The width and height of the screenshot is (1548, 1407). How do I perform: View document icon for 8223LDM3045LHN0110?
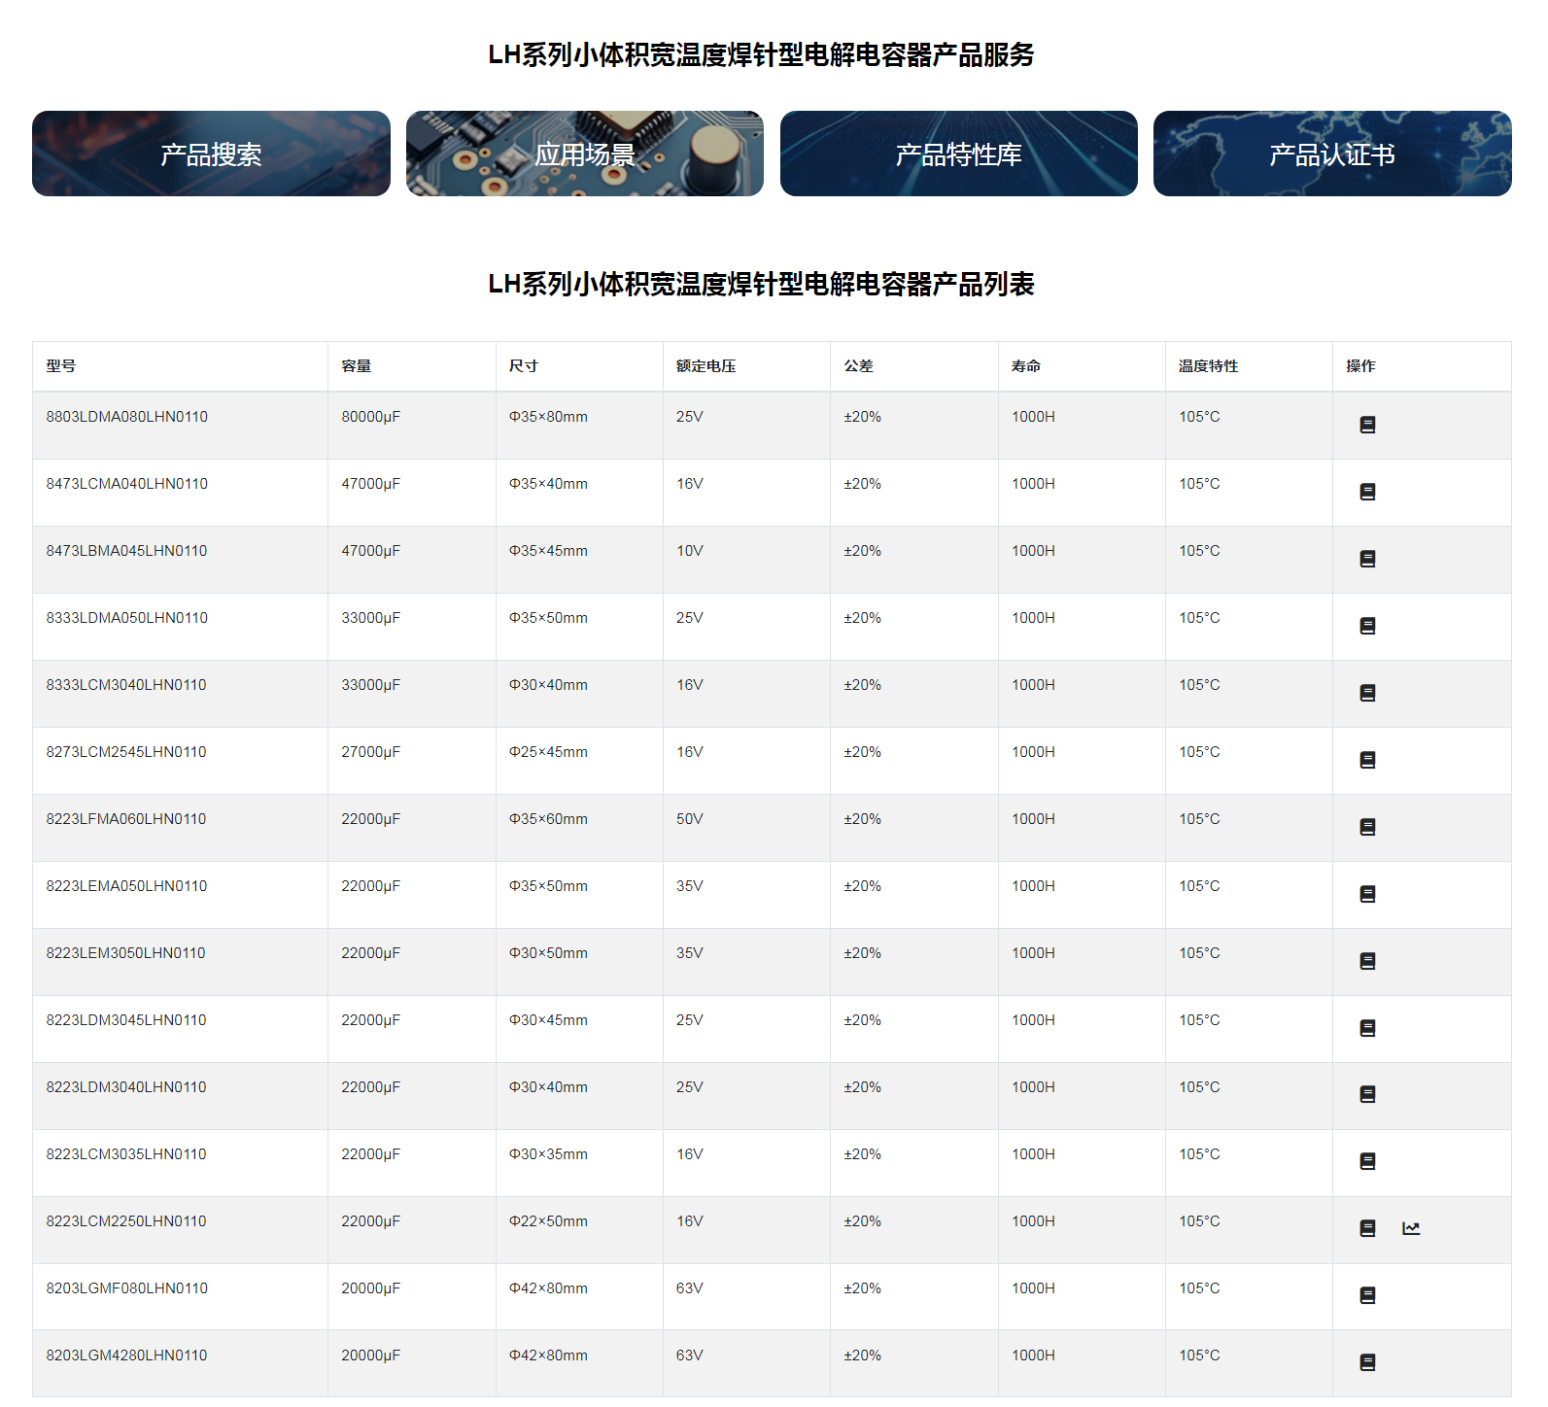1366,1028
